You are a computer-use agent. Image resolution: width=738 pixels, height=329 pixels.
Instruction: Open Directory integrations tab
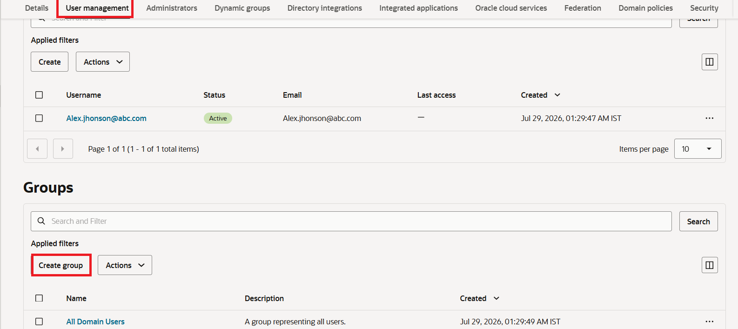coord(325,8)
